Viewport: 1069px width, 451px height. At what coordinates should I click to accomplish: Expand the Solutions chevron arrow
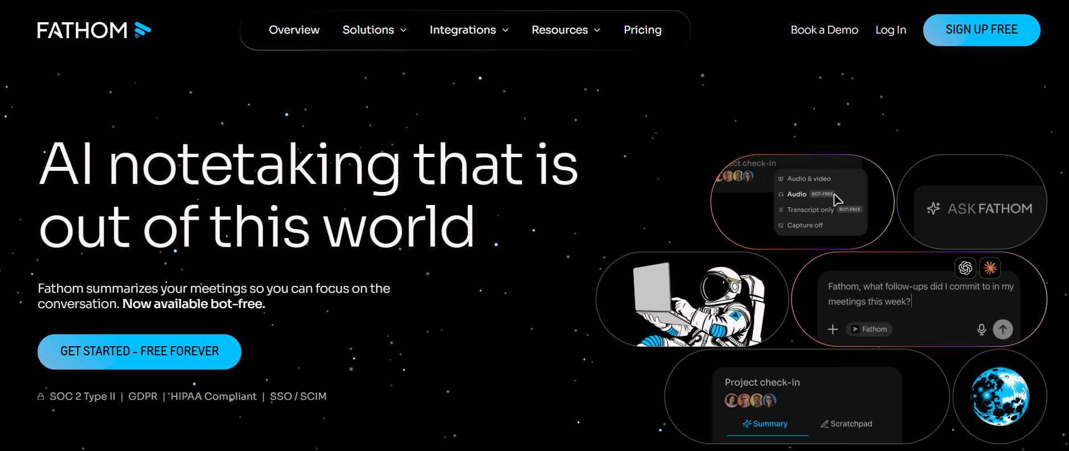[x=403, y=30]
